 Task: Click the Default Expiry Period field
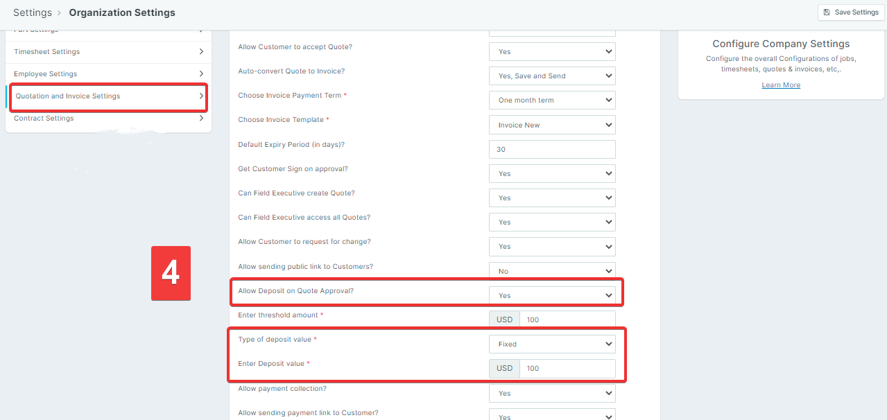552,150
